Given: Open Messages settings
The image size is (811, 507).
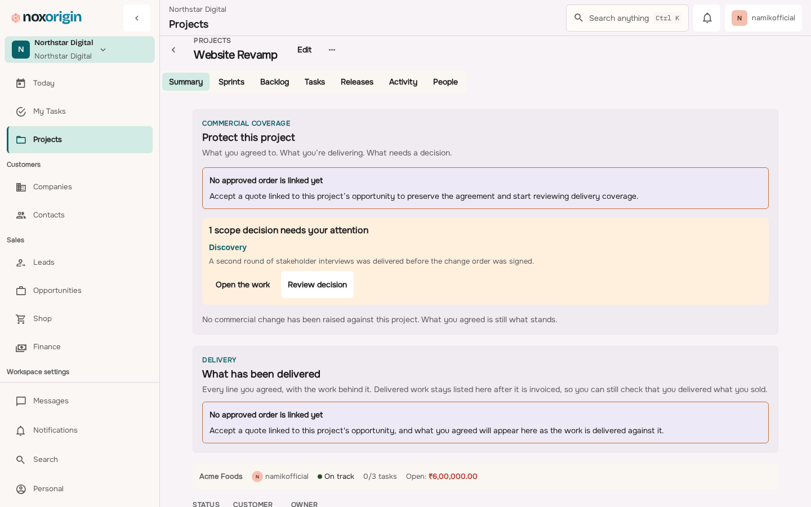Looking at the screenshot, I should click(x=79, y=401).
